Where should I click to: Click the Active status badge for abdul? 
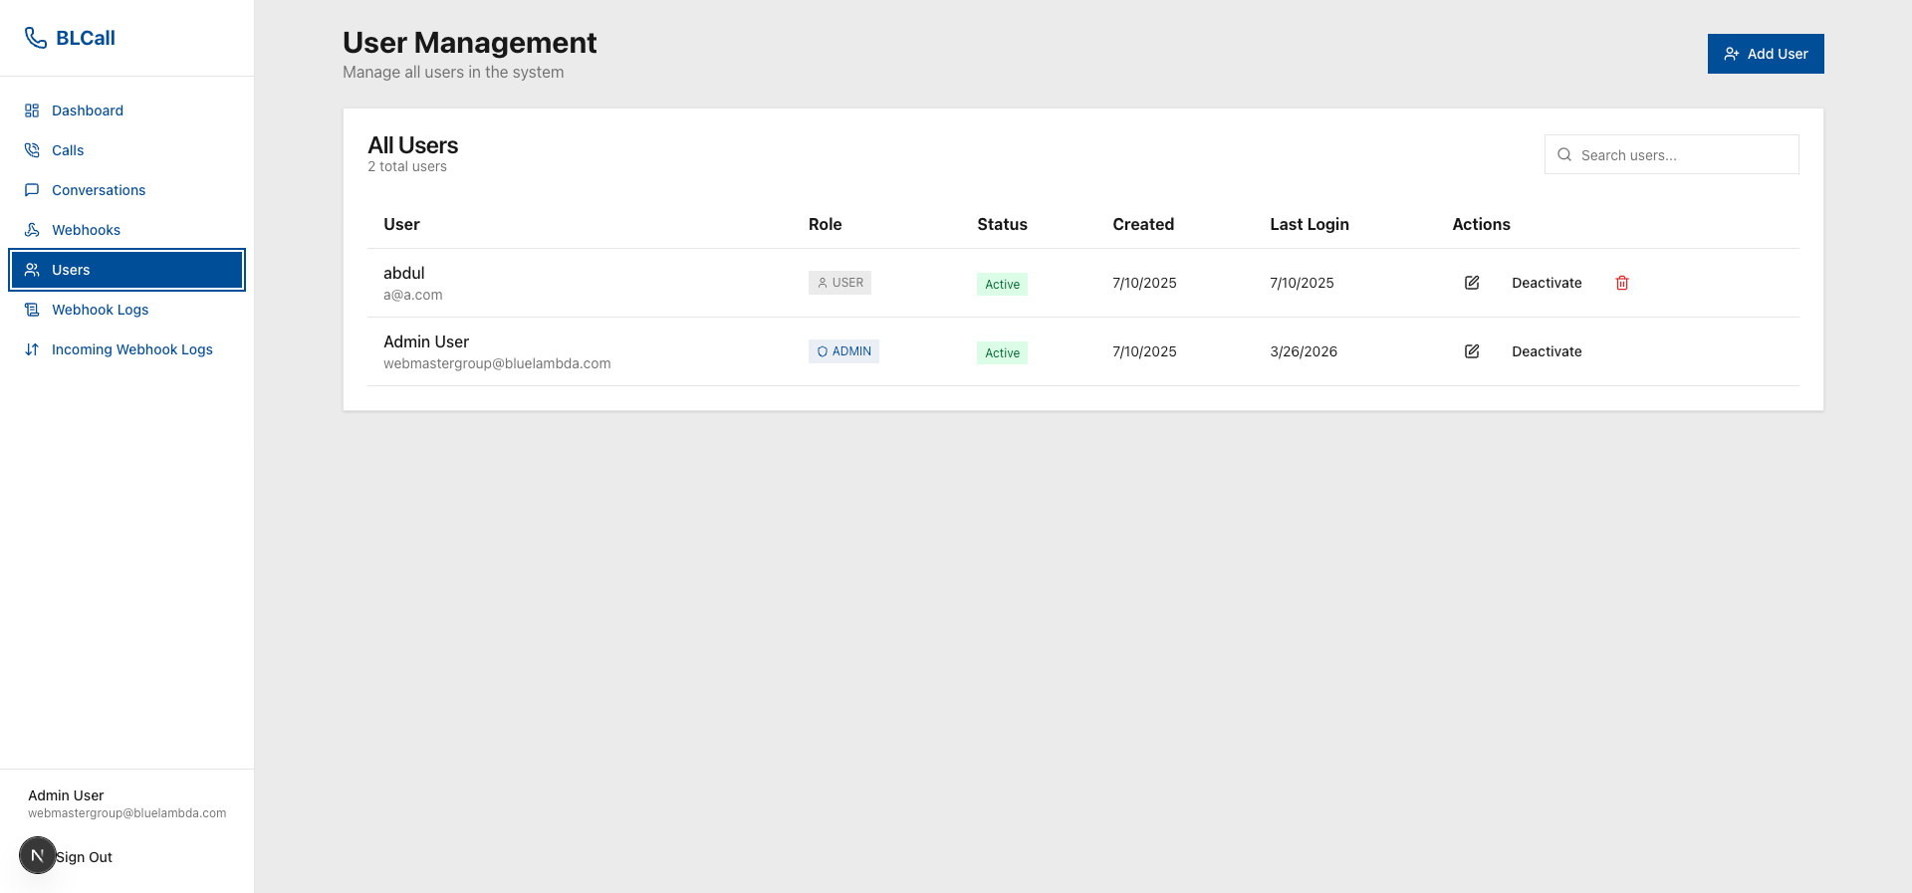coord(1002,284)
